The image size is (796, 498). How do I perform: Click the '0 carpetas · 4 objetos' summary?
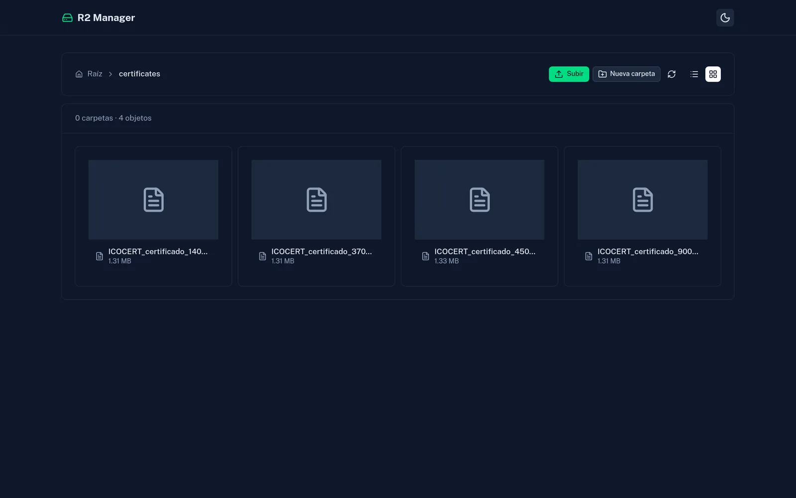113,118
